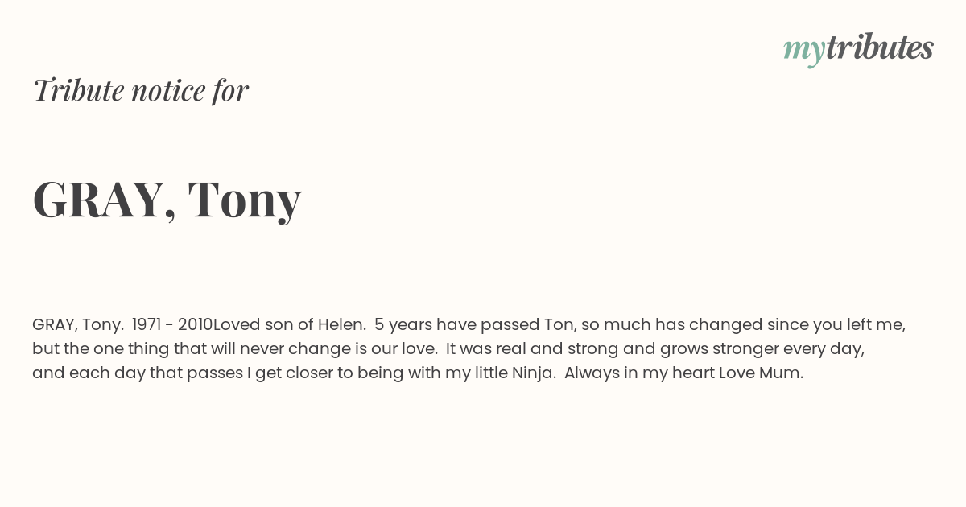
Task: Click "Loved son of Helen" text
Action: (287, 325)
